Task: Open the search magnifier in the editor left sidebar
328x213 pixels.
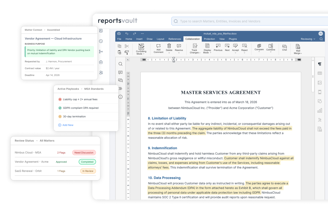Action: click(120, 64)
